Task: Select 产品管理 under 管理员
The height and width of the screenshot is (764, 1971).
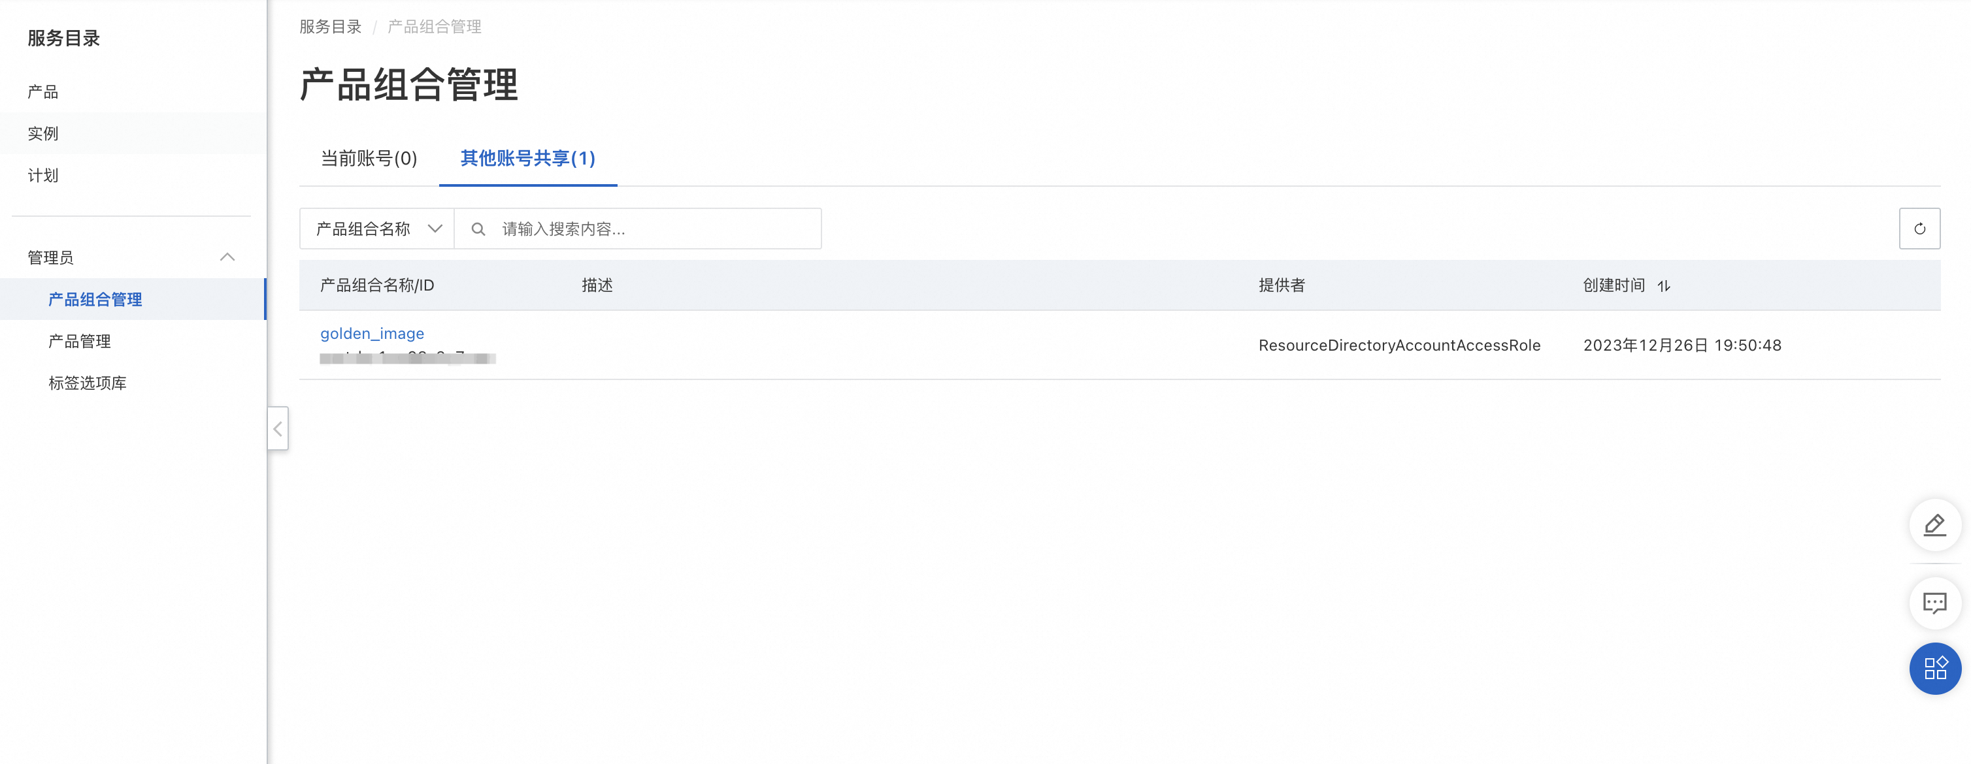Action: coord(80,341)
